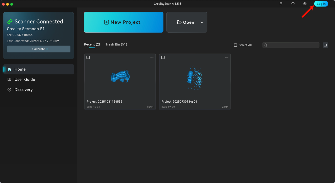Open more options for Project_20251031164552
This screenshot has height=183, width=335.
152,57
